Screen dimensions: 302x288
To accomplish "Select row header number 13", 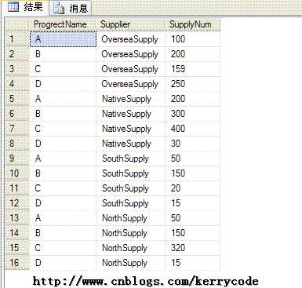I will (17, 218).
